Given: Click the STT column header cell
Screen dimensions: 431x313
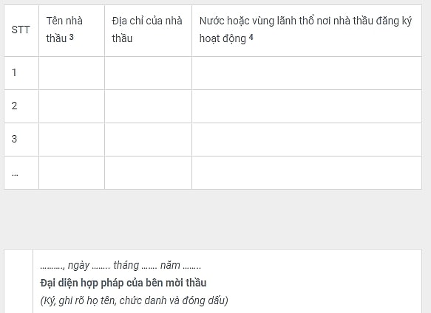Looking at the screenshot, I should point(21,30).
